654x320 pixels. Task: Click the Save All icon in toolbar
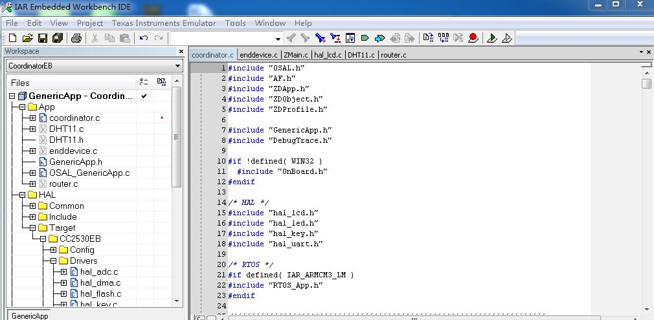coord(56,38)
